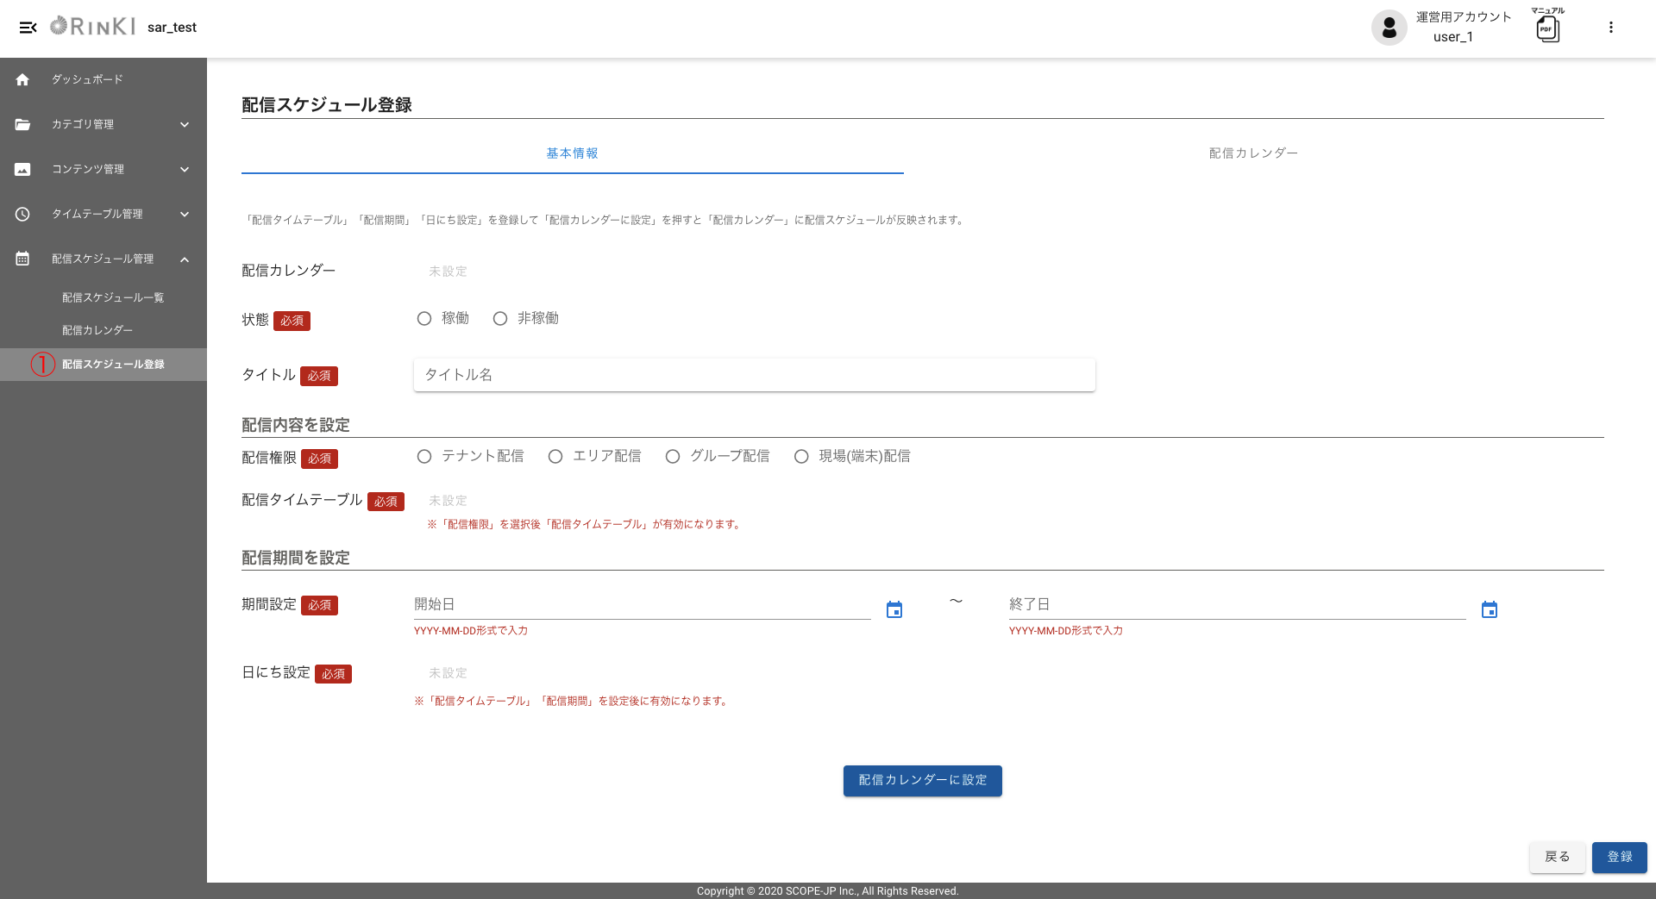Click the user account avatar icon
The height and width of the screenshot is (899, 1656).
[x=1389, y=28]
